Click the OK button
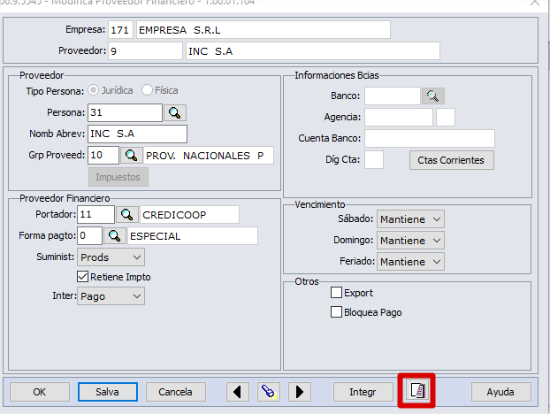Image resolution: width=550 pixels, height=414 pixels. tap(40, 392)
